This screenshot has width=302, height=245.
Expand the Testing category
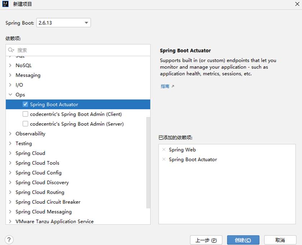(10, 143)
